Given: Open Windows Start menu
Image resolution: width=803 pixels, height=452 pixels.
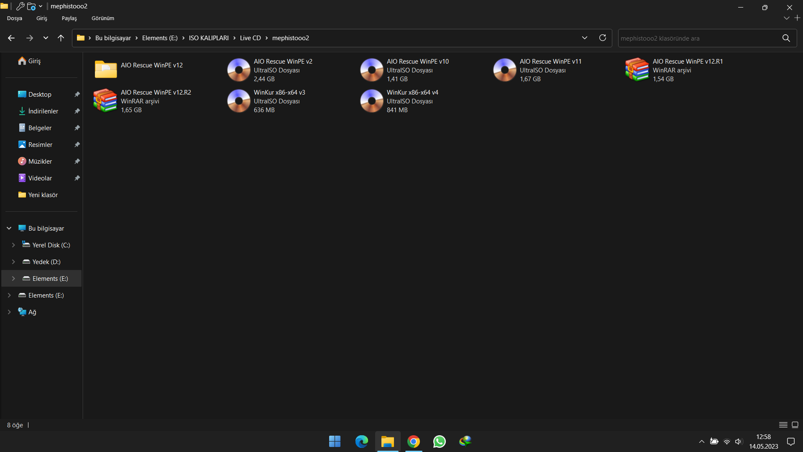Looking at the screenshot, I should click(335, 442).
